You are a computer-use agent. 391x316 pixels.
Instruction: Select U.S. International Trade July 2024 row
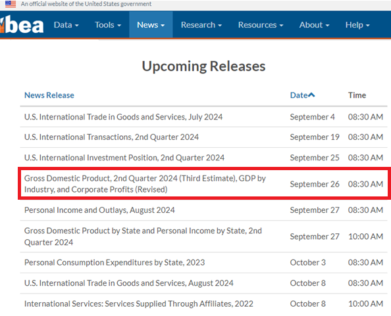204,117
